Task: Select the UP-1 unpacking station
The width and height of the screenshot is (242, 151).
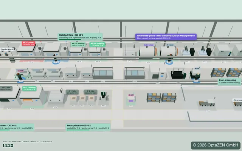Action: [x=56, y=98]
